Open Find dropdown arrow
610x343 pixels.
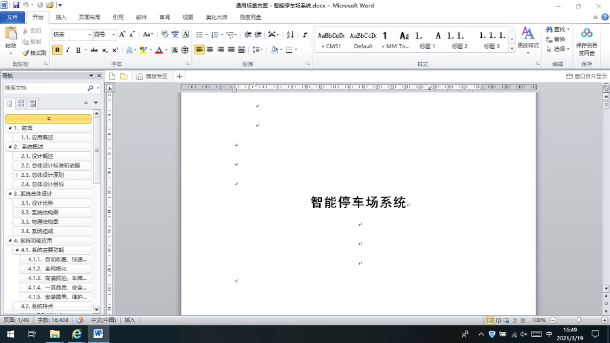click(568, 30)
